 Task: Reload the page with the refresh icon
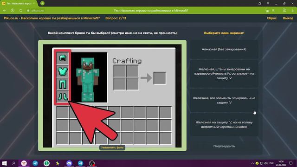pos(21,10)
